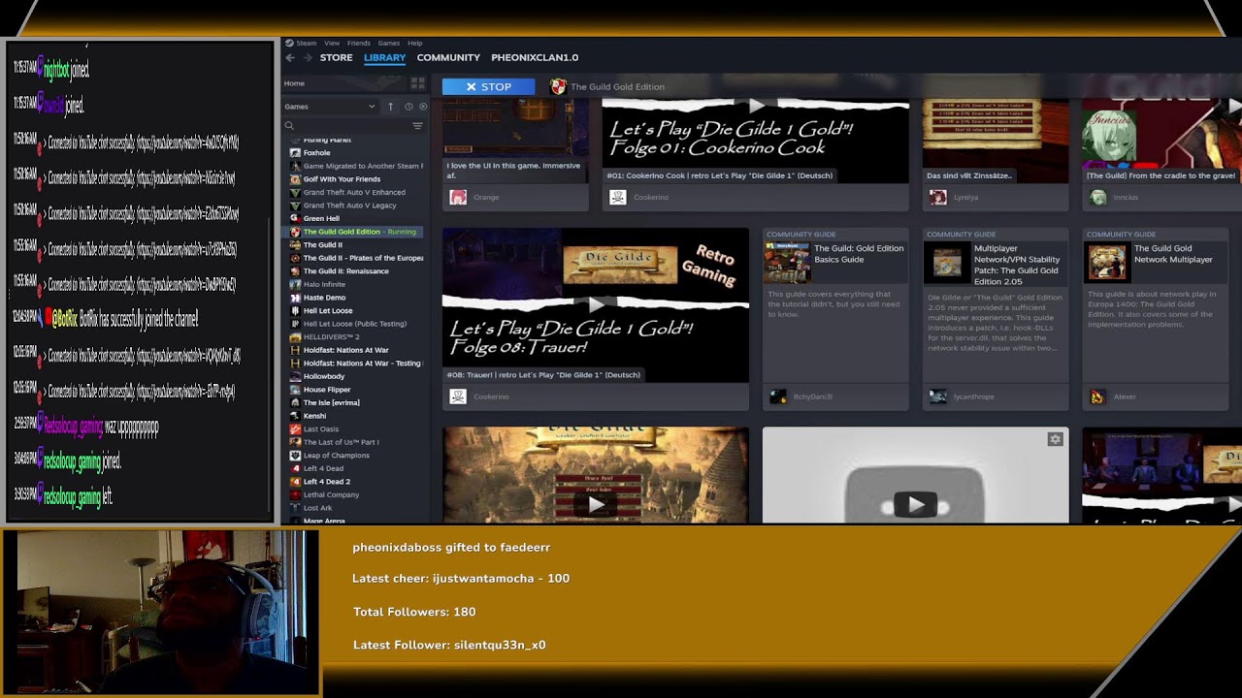Select Halo Infinite in games list
Image resolution: width=1242 pixels, height=698 pixels.
(325, 285)
